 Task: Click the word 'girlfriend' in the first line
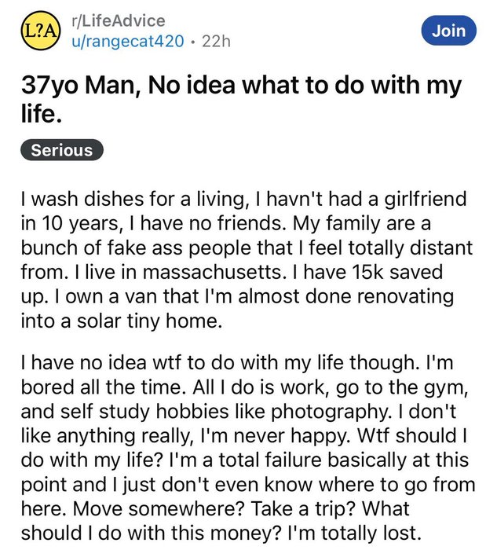[x=426, y=200]
